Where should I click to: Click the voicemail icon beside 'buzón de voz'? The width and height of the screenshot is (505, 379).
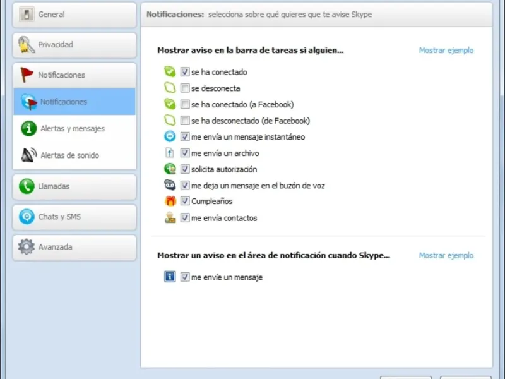pyautogui.click(x=170, y=185)
